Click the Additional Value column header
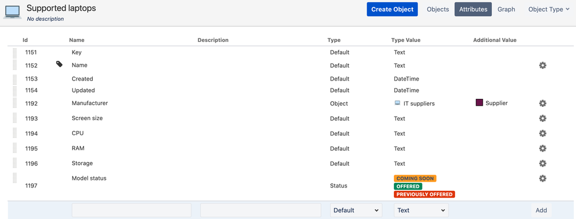Screen dimensions: 576x219 [495, 40]
